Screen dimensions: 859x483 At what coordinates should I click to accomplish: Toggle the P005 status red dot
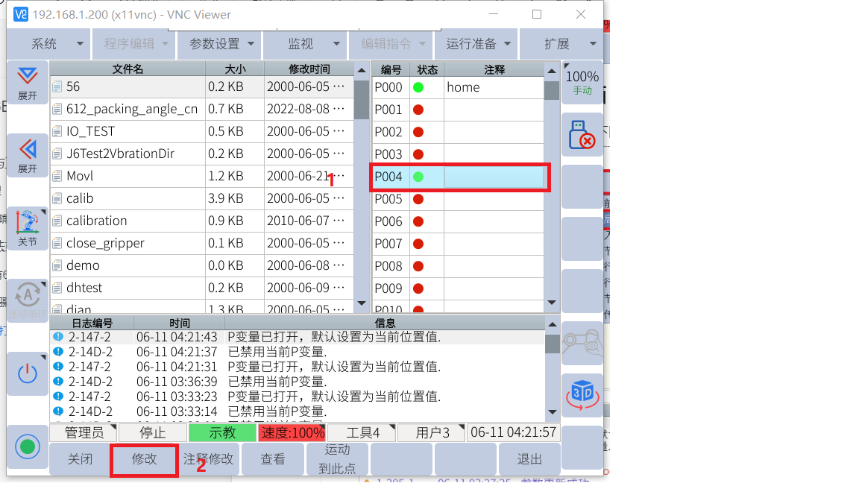(x=418, y=199)
